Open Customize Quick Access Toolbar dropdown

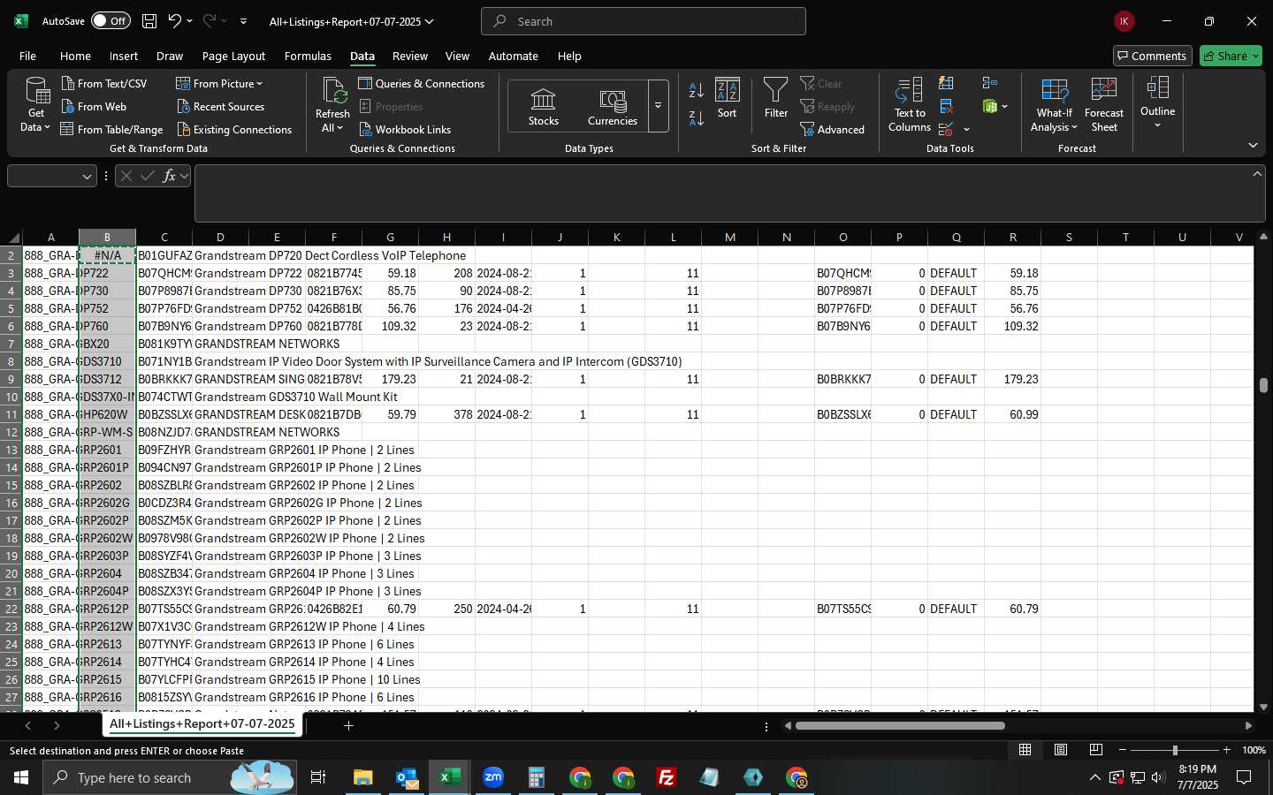(243, 21)
